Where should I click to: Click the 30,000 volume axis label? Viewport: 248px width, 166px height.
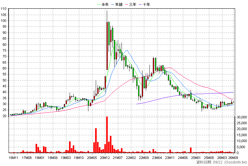pyautogui.click(x=242, y=117)
